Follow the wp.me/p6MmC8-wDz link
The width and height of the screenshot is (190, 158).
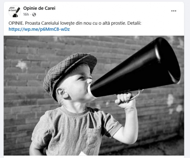39,29
